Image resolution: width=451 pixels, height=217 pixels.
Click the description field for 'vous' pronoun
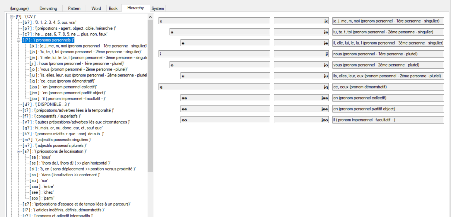coord(388,65)
